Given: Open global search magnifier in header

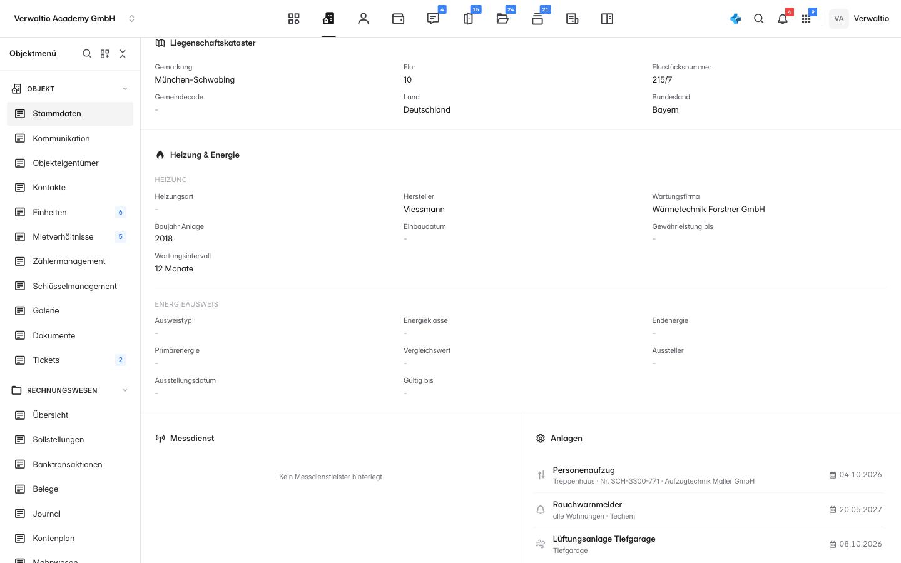Looking at the screenshot, I should (759, 19).
